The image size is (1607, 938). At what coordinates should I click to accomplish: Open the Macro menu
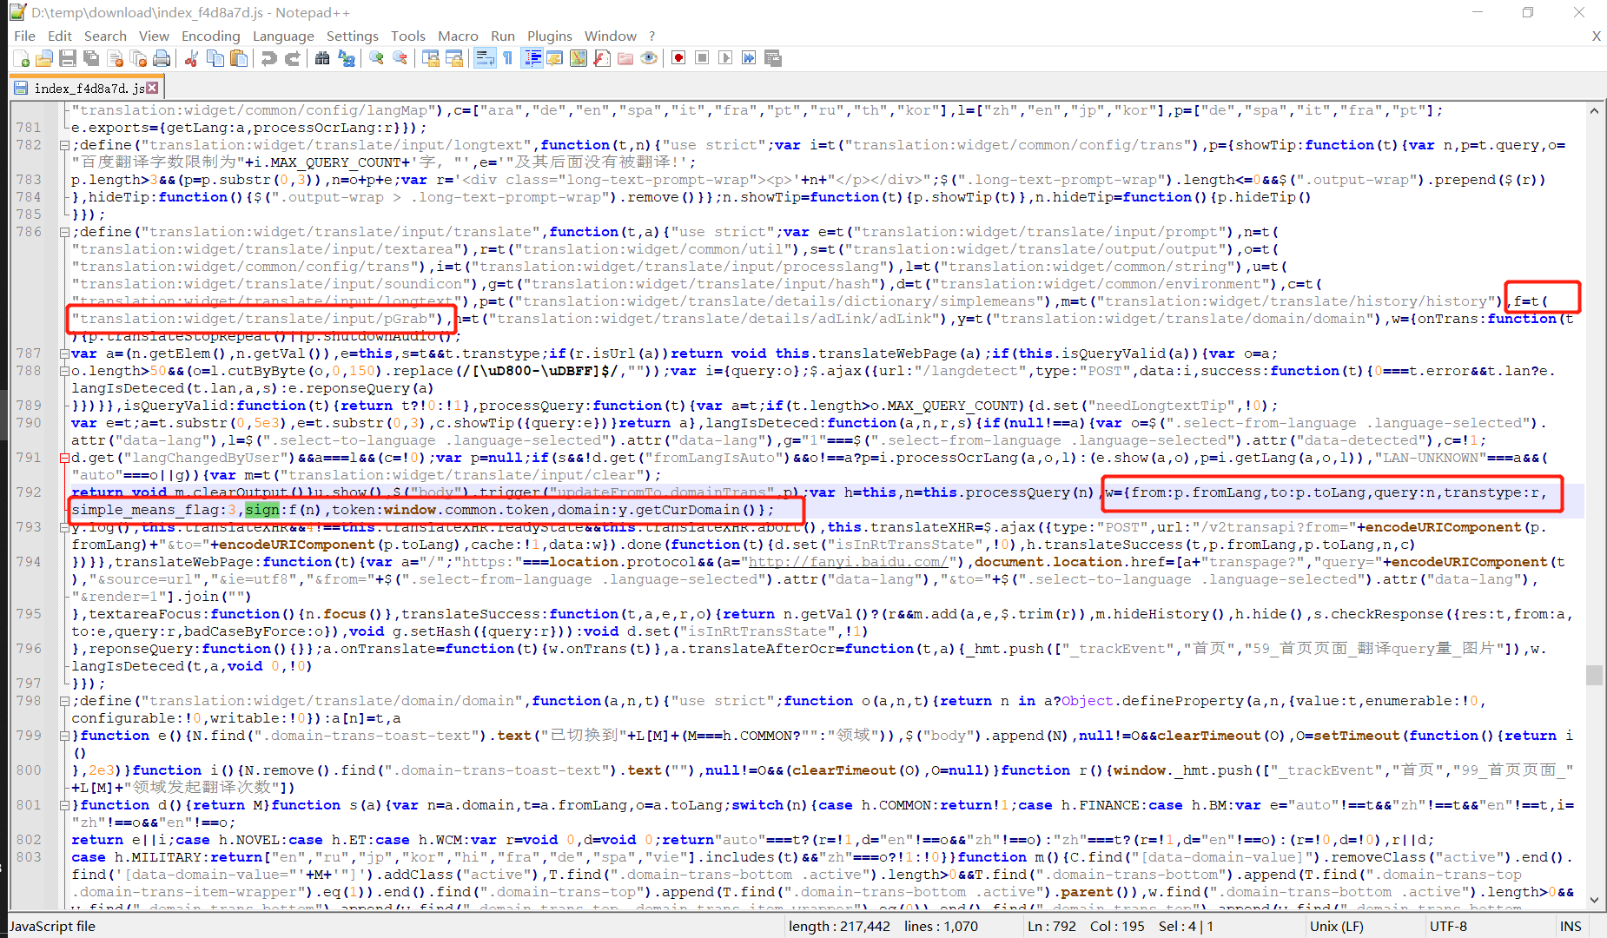coord(458,36)
